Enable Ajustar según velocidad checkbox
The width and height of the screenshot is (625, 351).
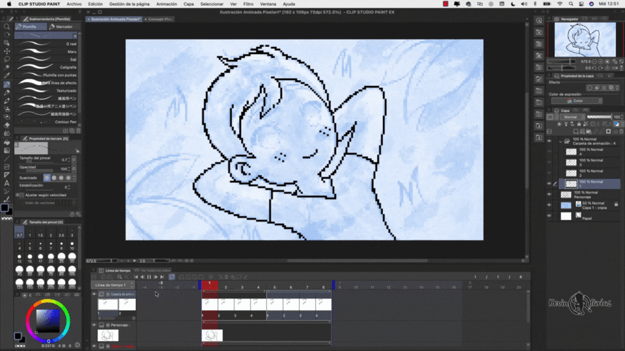(22, 195)
